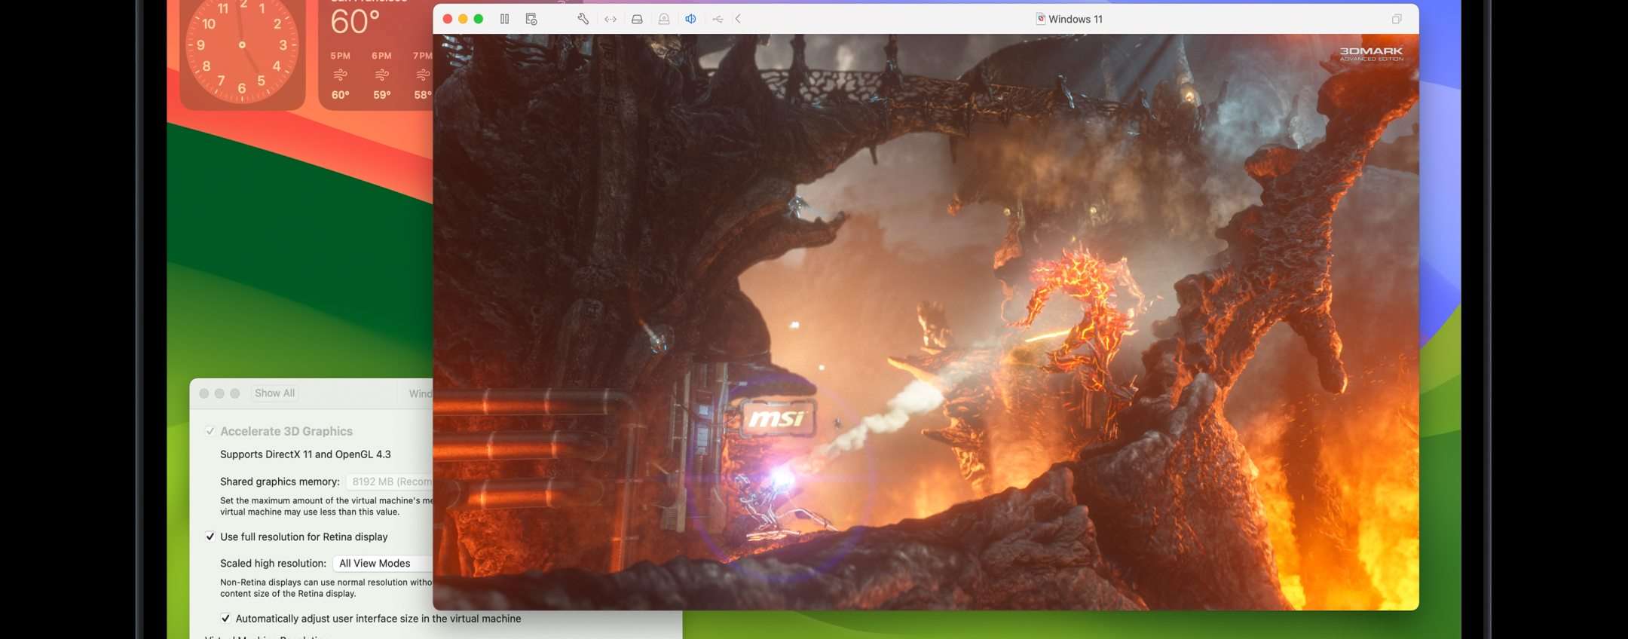Screen dimensions: 1628x639
Task: Open the snapshots manager icon
Action: (x=531, y=19)
